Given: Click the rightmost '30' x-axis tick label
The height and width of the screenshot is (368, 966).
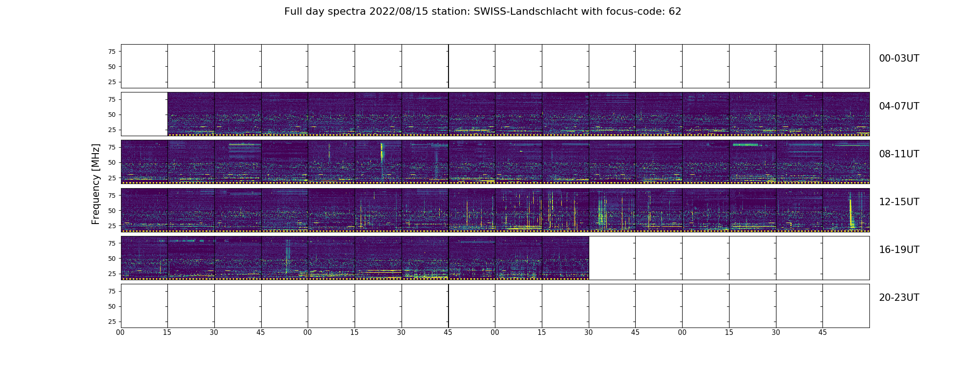Looking at the screenshot, I should point(776,333).
